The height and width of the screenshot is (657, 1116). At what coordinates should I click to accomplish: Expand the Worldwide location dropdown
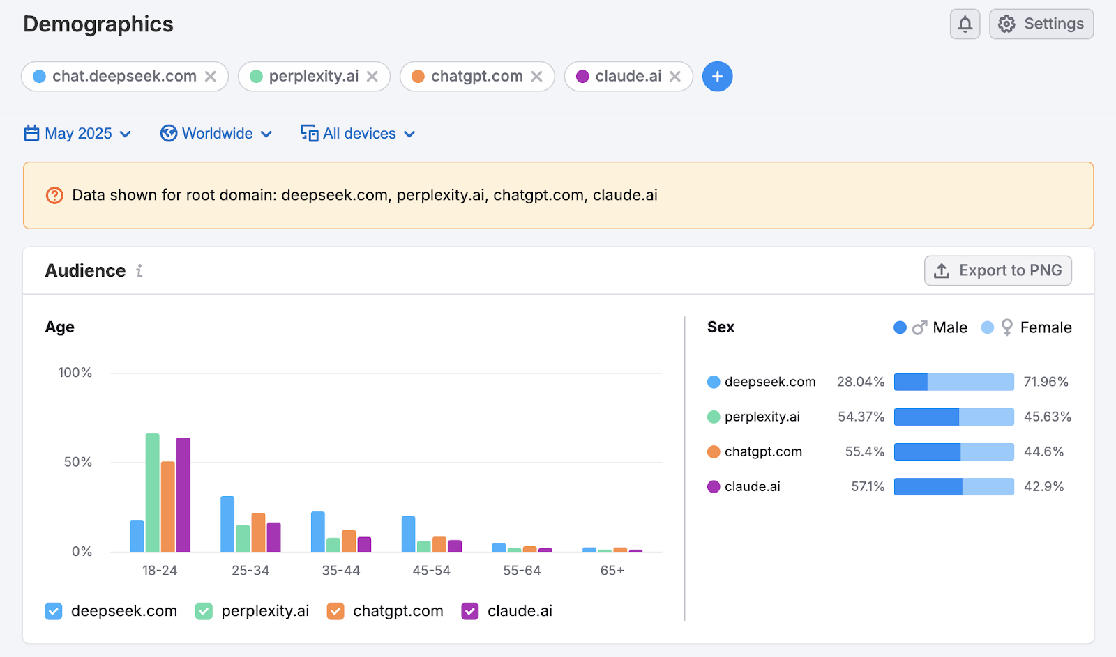[216, 133]
